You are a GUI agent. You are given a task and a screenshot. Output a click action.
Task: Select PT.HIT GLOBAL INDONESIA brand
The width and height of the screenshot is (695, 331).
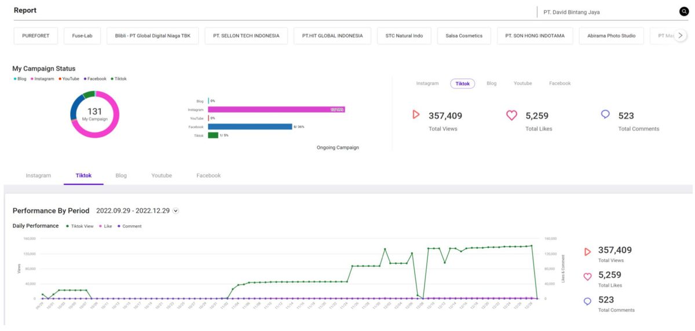[x=332, y=36]
